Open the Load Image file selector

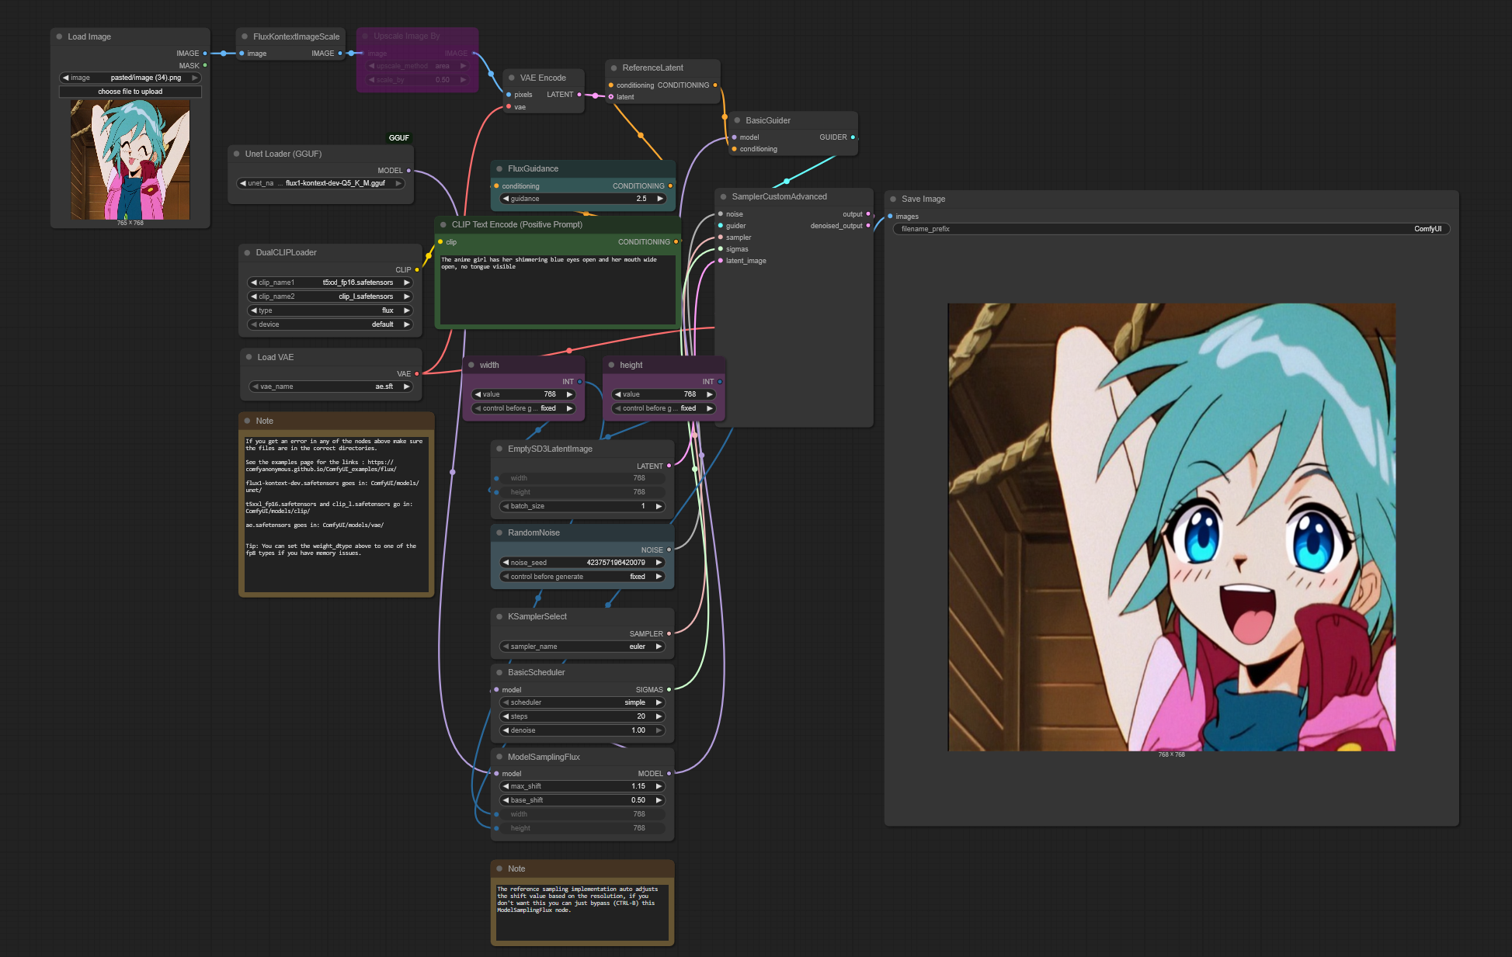click(x=130, y=78)
